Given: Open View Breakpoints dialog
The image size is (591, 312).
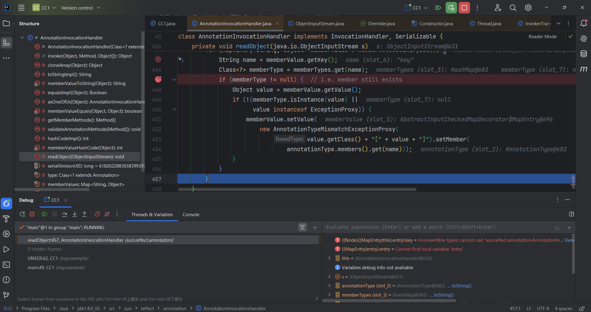Looking at the screenshot, I should point(97,214).
